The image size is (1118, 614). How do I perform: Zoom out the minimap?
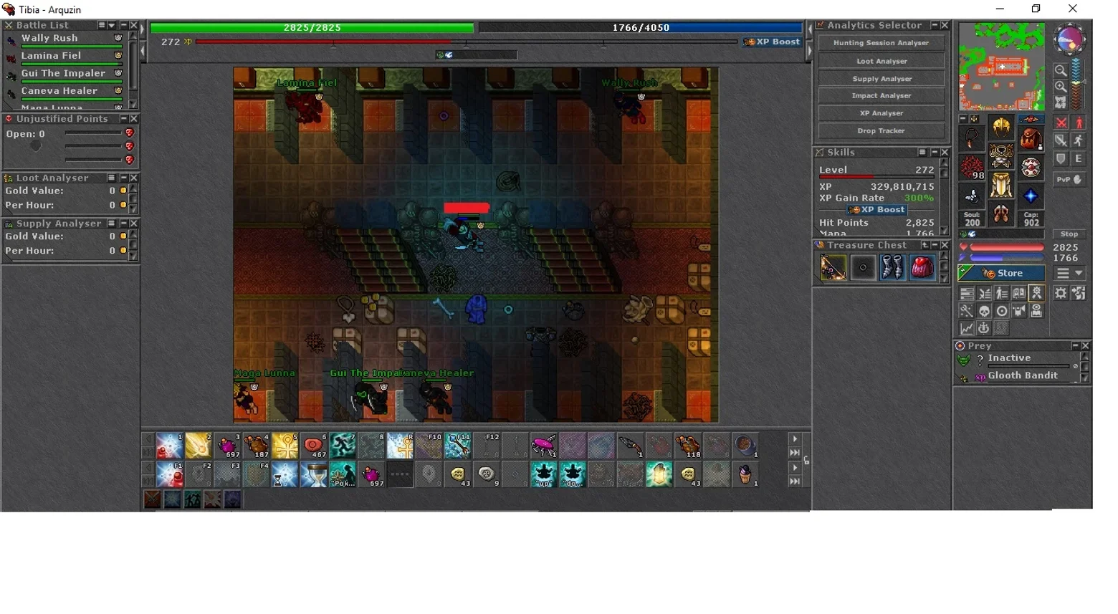[x=1061, y=71]
